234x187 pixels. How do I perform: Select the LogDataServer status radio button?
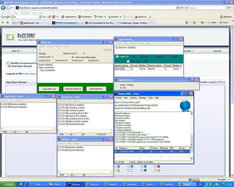(x=117, y=86)
